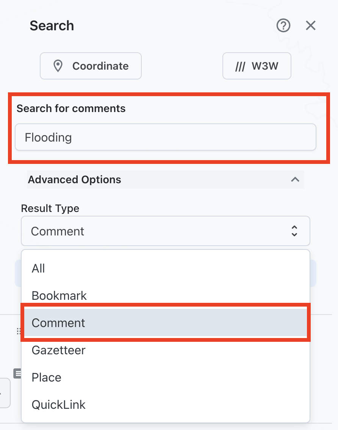Click the Flooding search input field
Viewport: 338px width, 430px height.
tap(165, 137)
